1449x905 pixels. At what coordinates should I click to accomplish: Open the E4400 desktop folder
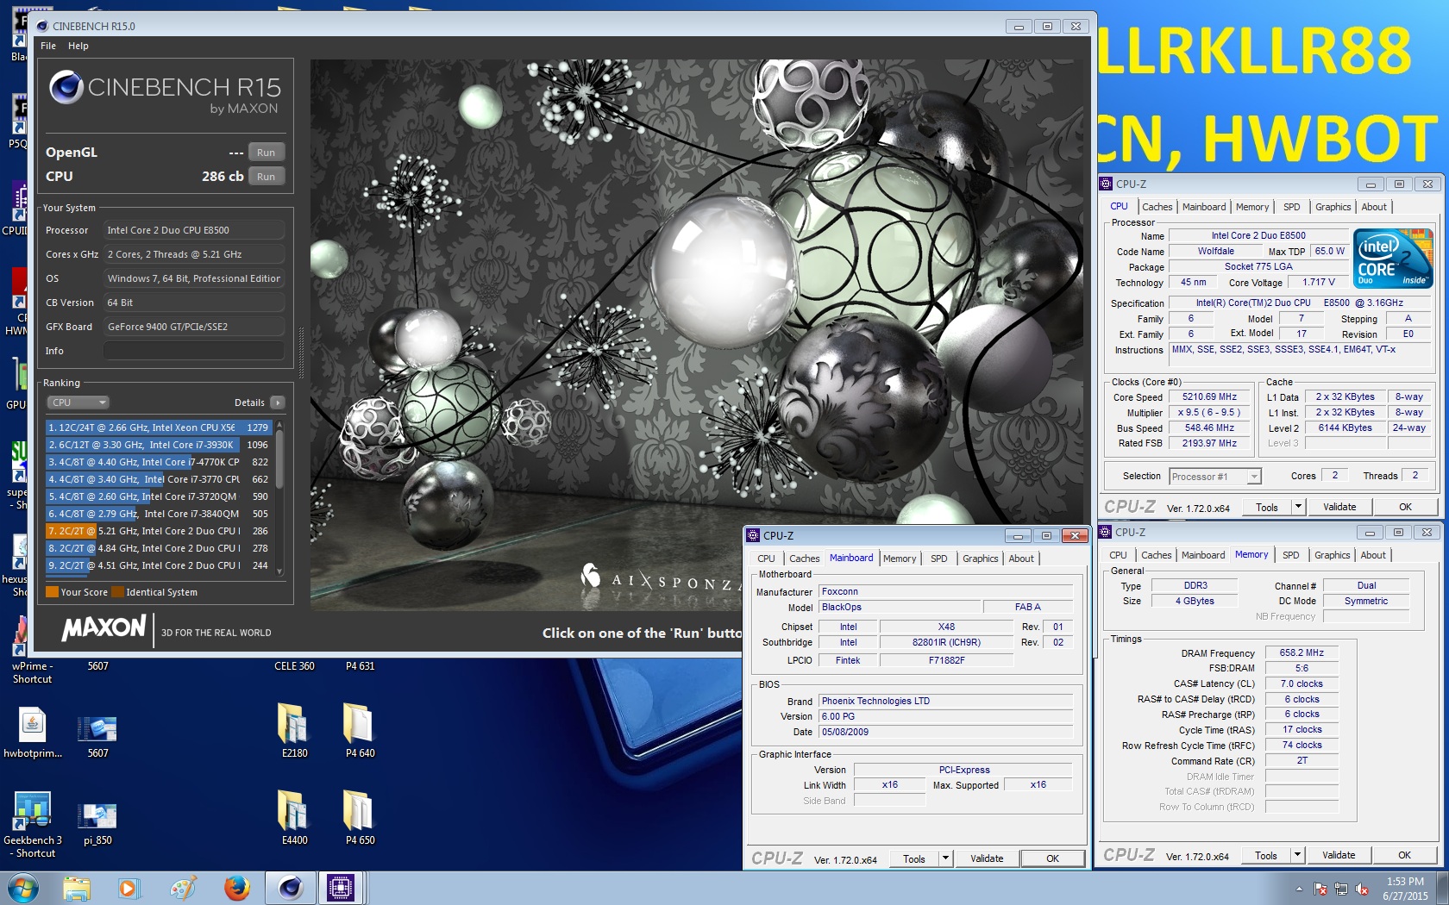click(294, 818)
